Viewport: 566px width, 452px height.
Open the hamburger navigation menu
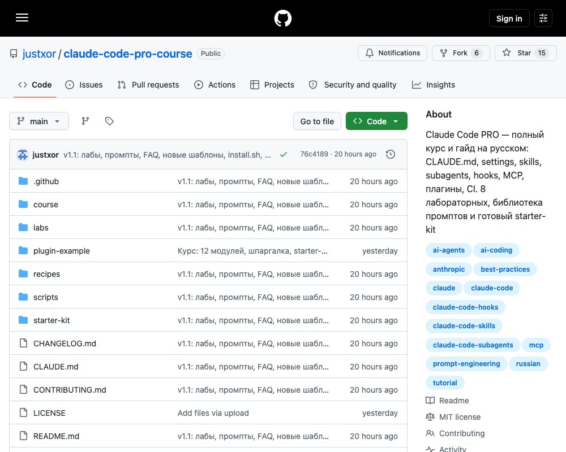click(x=22, y=18)
